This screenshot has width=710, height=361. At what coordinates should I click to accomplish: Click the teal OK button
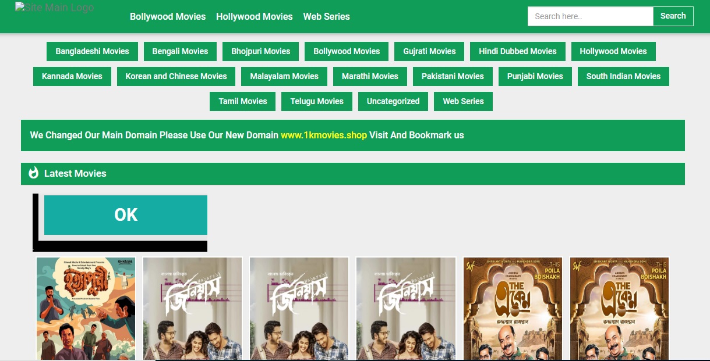point(126,215)
